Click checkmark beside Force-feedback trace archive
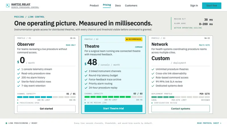The width and height of the screenshot is (227, 128). (x=86, y=80)
